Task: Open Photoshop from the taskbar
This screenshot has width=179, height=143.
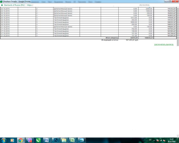Action: 55,140
